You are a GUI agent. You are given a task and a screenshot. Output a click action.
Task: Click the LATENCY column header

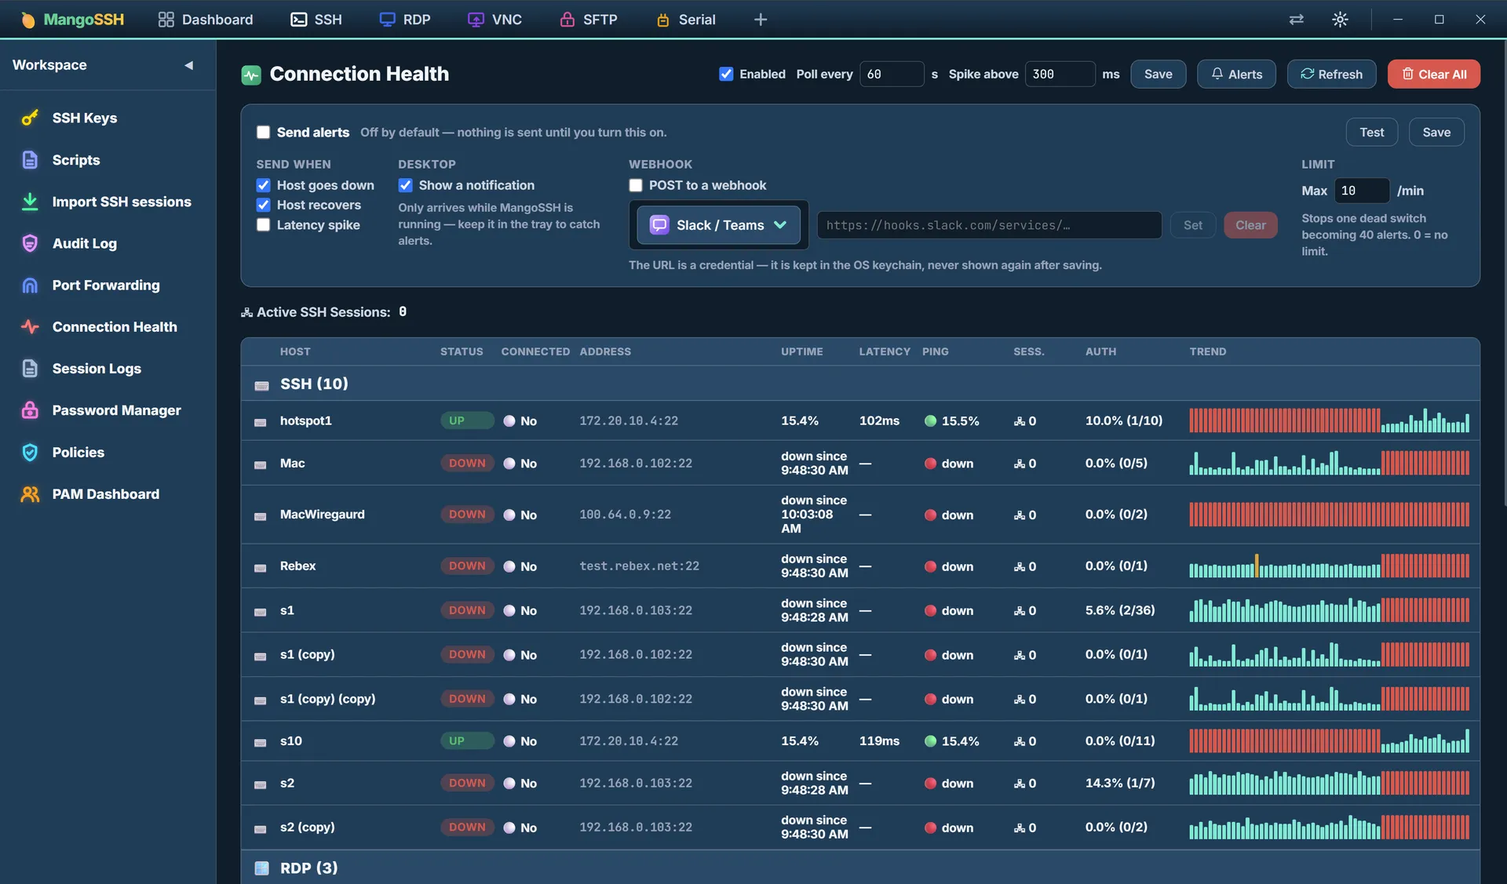coord(885,351)
